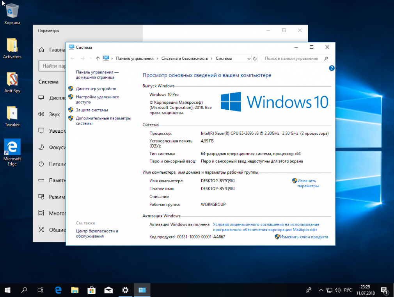Open Диспетчер устройств link
Image resolution: width=394 pixels, height=297 pixels.
point(96,89)
